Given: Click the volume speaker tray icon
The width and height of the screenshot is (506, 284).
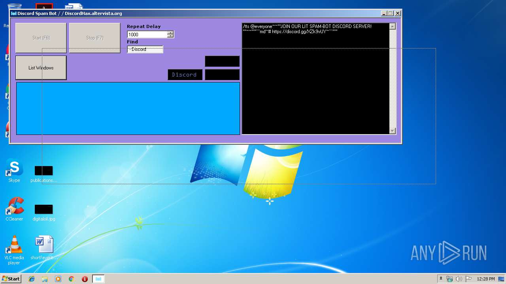Looking at the screenshot, I should [459, 279].
